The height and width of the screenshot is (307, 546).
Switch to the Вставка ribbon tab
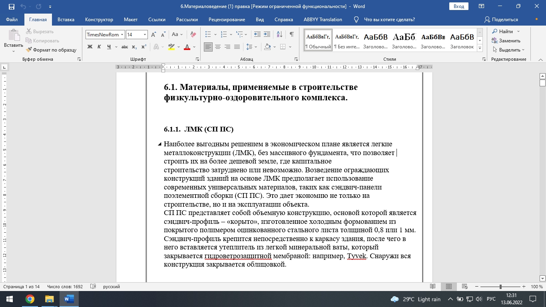(66, 20)
